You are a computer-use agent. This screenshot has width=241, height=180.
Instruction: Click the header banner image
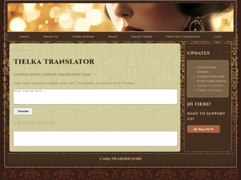pyautogui.click(x=120, y=17)
